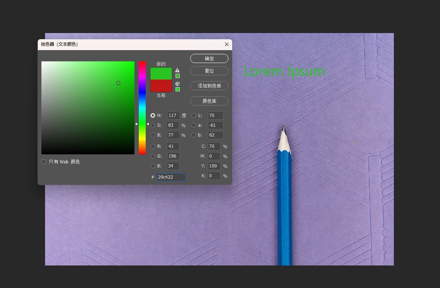The width and height of the screenshot is (440, 288).
Task: Click the web-safe color cube icon
Action: tap(177, 84)
